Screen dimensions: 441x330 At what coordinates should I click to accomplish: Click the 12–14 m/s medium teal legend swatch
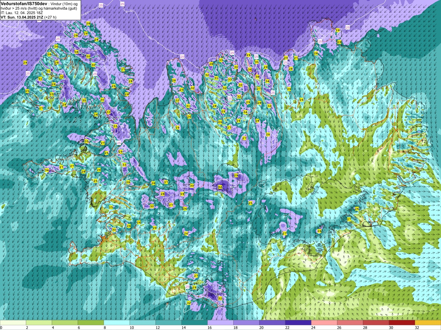pos(168,323)
